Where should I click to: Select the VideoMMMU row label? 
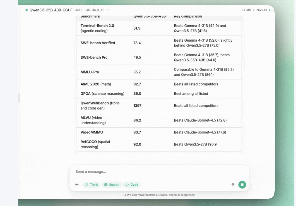pyautogui.click(x=92, y=132)
